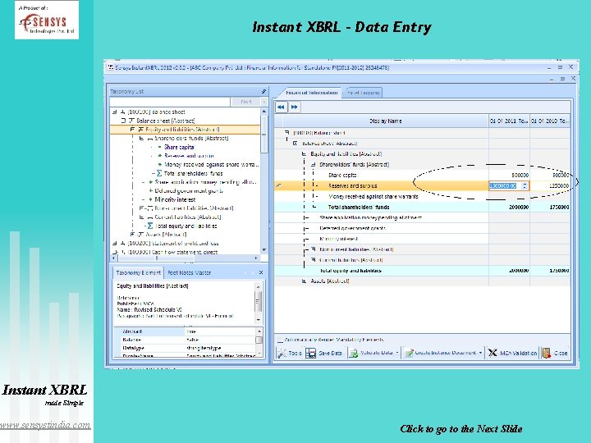Open dropdown arrow next to Validate Data

397,353
